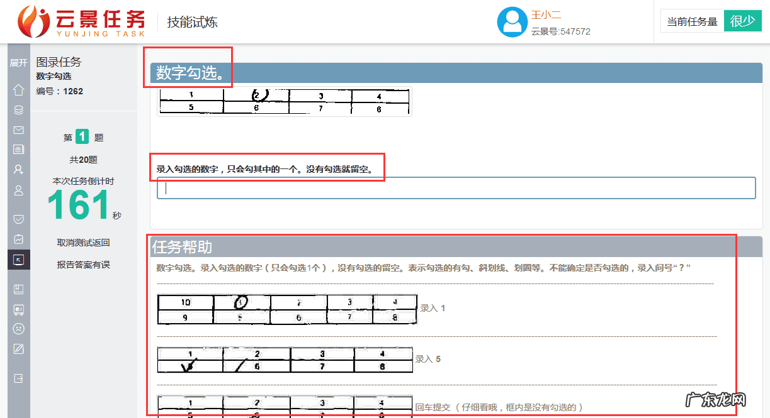Select the Home icon in the sidebar
Image resolution: width=770 pixels, height=418 pixels.
[x=18, y=90]
